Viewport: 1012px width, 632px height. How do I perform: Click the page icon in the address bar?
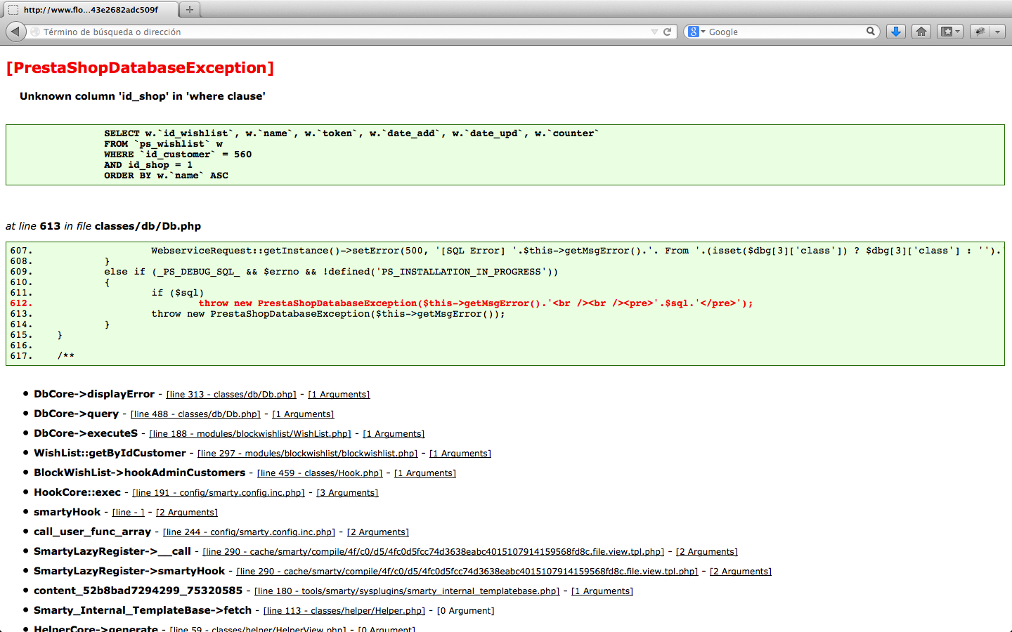pos(35,32)
